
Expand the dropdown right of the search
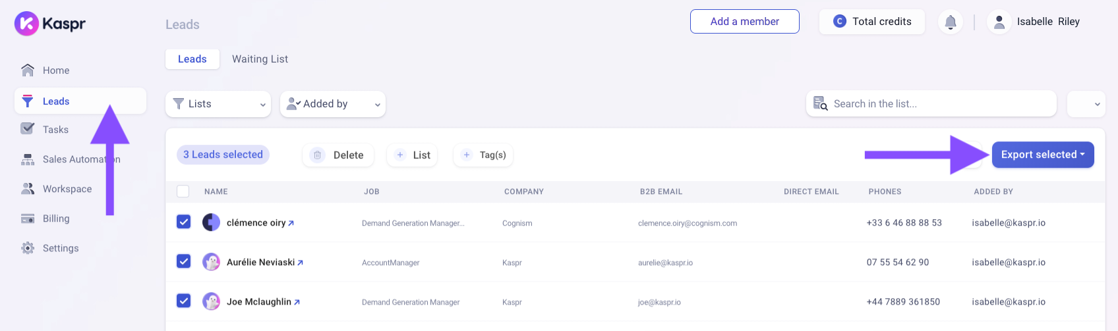pyautogui.click(x=1086, y=104)
